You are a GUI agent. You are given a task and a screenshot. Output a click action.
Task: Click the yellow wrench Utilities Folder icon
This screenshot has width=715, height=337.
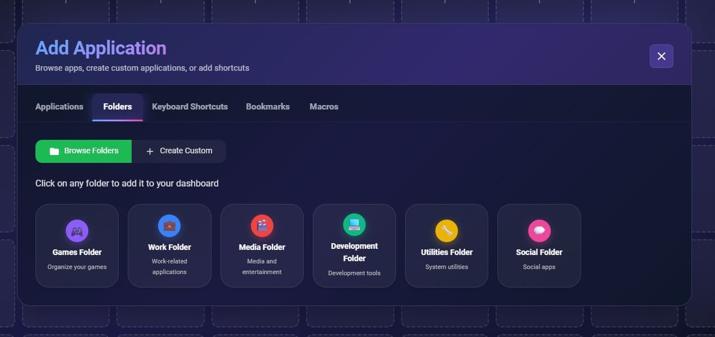pyautogui.click(x=447, y=231)
